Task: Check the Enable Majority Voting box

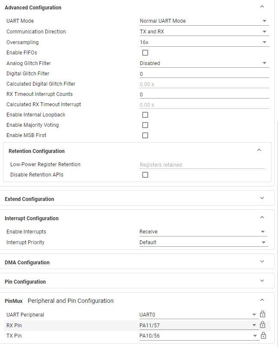Action: click(x=145, y=125)
